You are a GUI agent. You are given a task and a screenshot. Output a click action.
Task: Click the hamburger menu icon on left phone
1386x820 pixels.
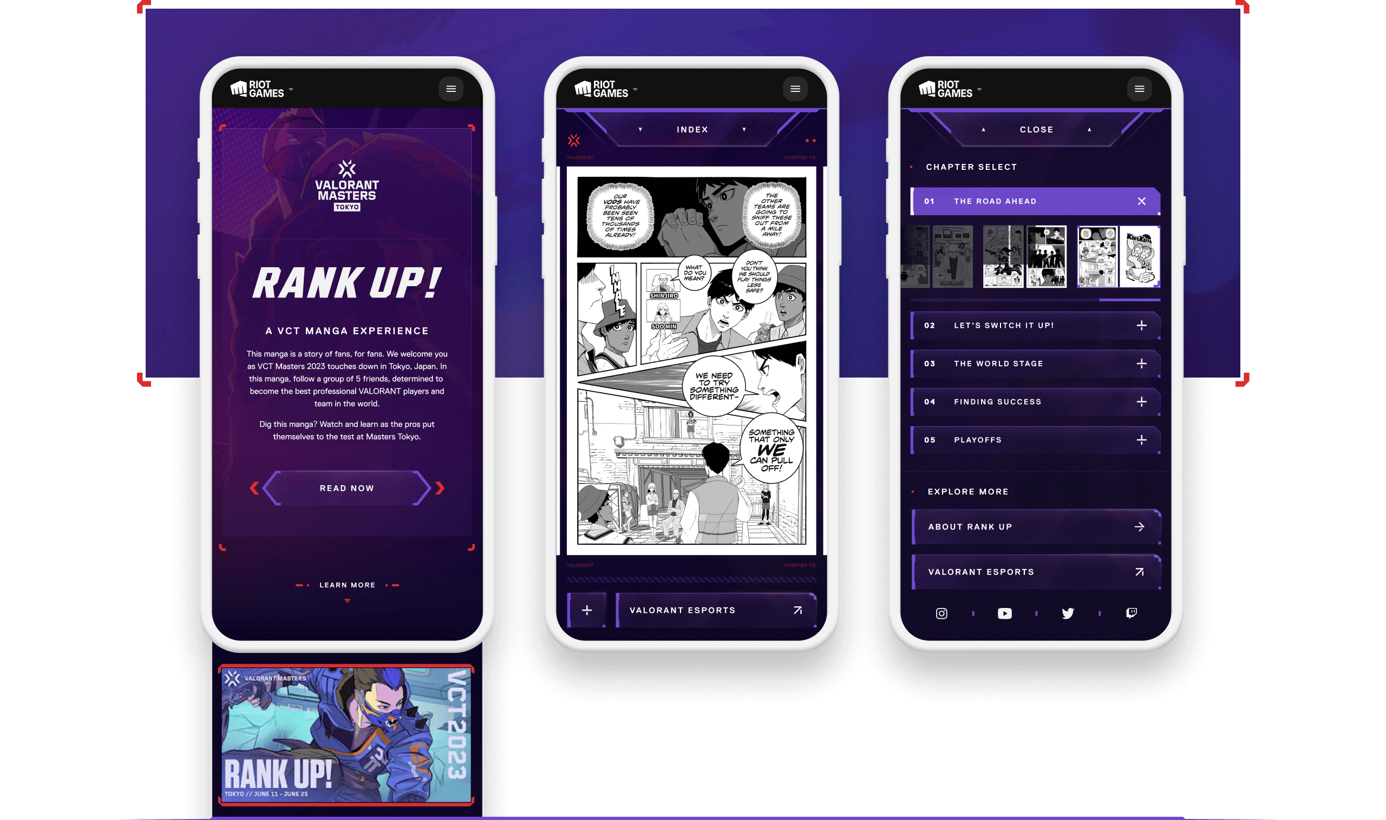pyautogui.click(x=451, y=89)
